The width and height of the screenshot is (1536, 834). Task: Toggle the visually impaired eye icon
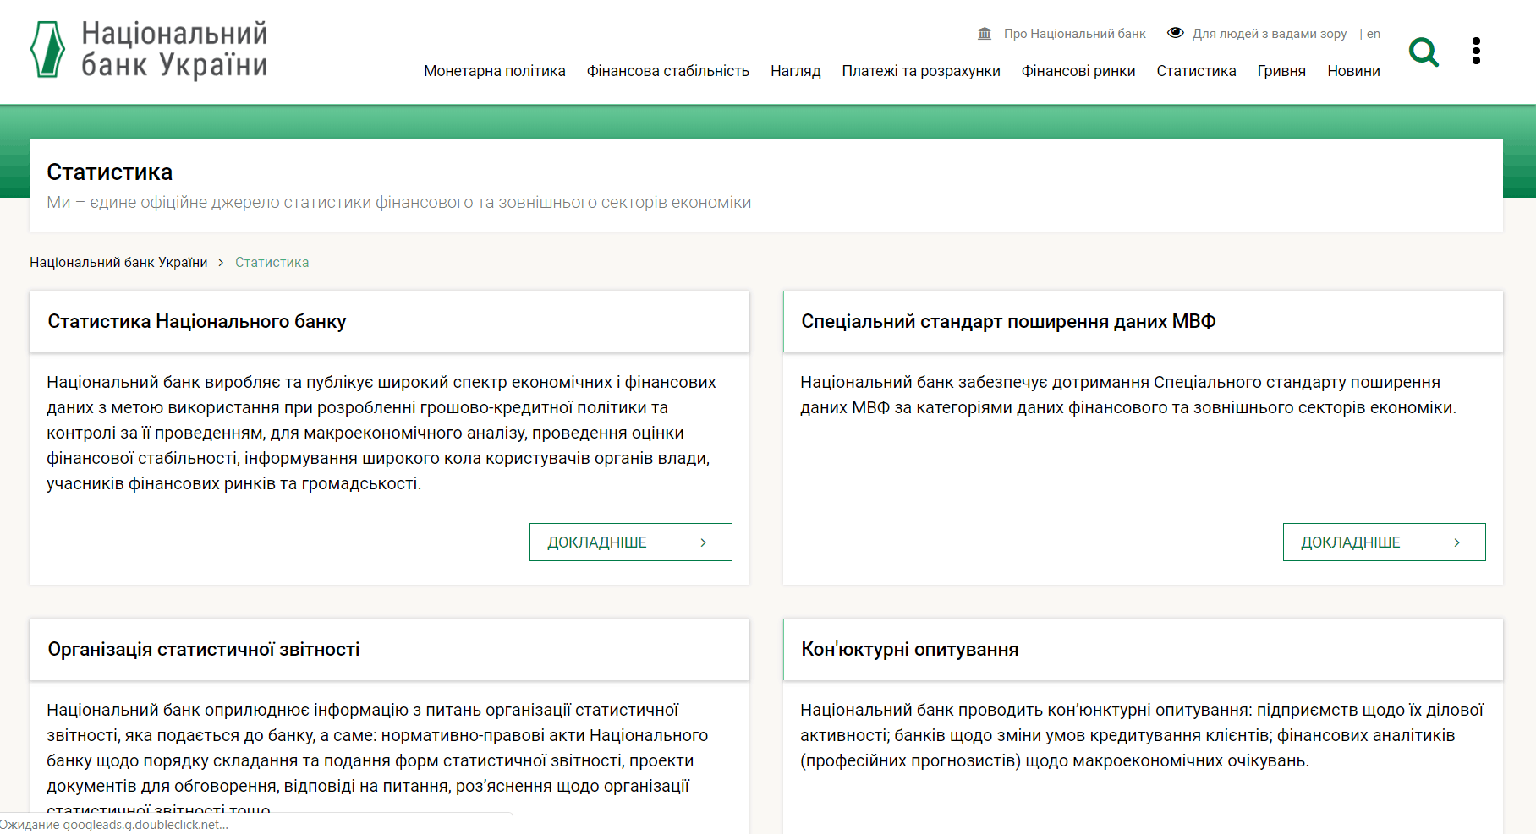tap(1175, 33)
